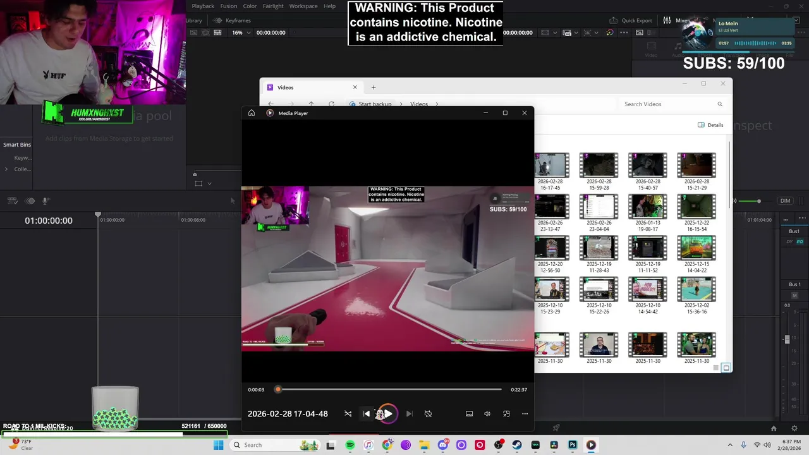This screenshot has height=455, width=809.
Task: Select video 2026-01-13 19-08-17
Action: pos(648,212)
